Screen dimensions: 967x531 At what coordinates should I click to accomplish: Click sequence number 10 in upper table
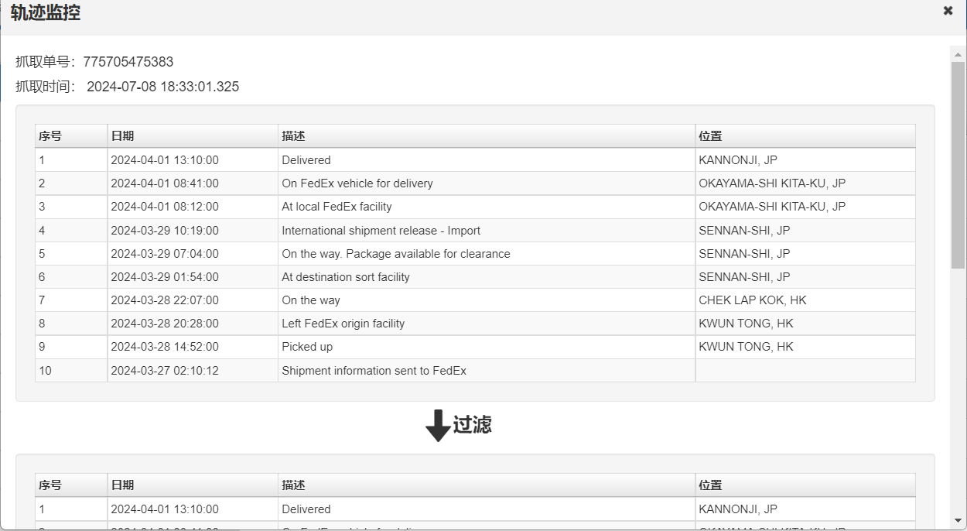pos(45,371)
